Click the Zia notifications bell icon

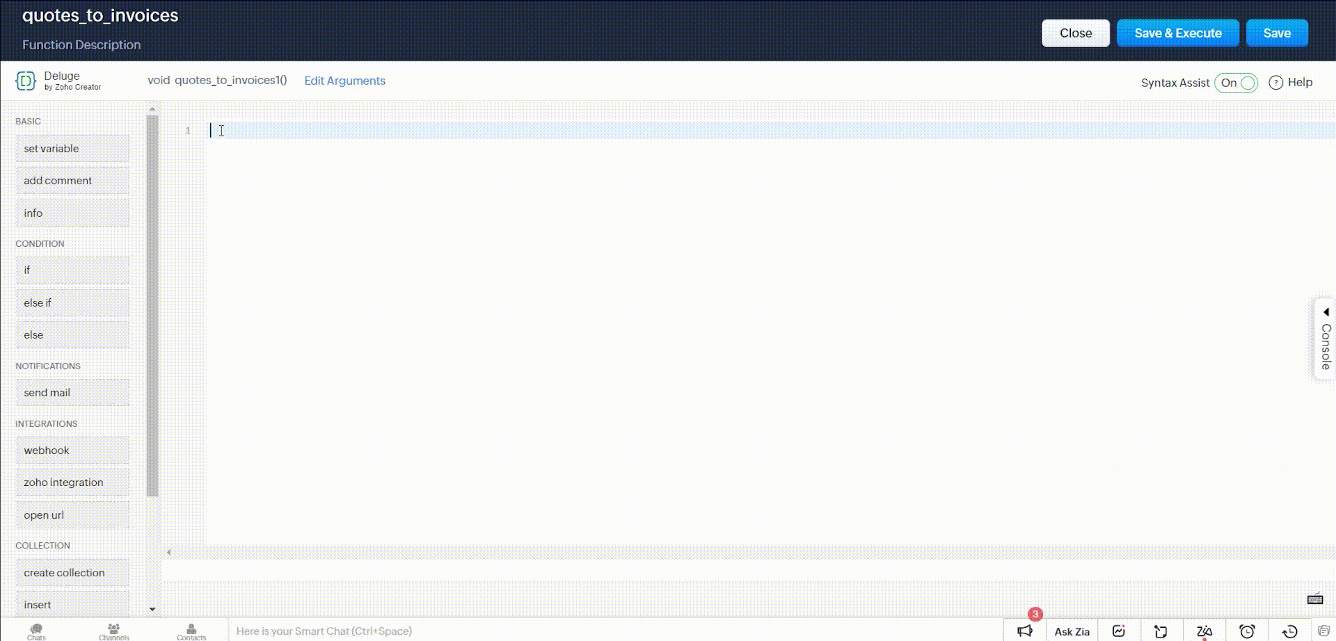click(1204, 631)
